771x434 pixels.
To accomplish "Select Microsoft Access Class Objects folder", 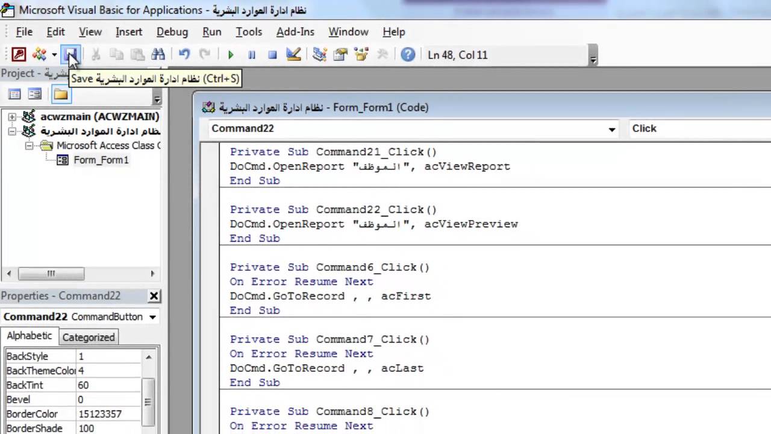I will point(108,145).
